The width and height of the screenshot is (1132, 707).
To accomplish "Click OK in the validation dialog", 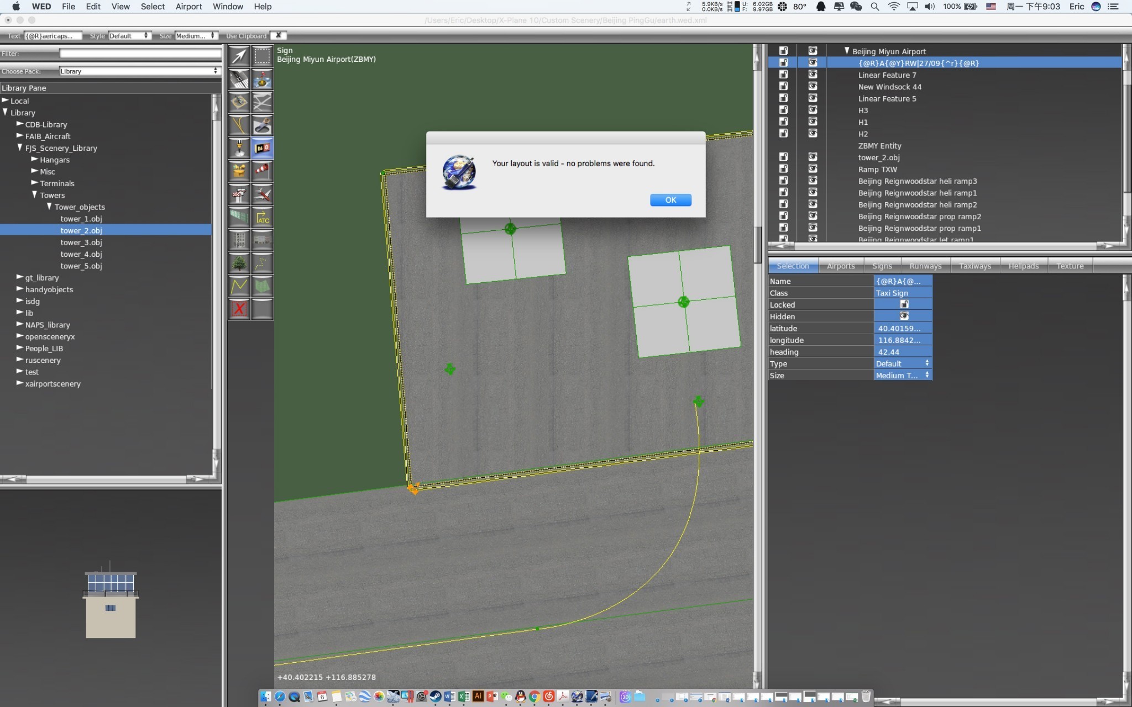I will [x=670, y=200].
